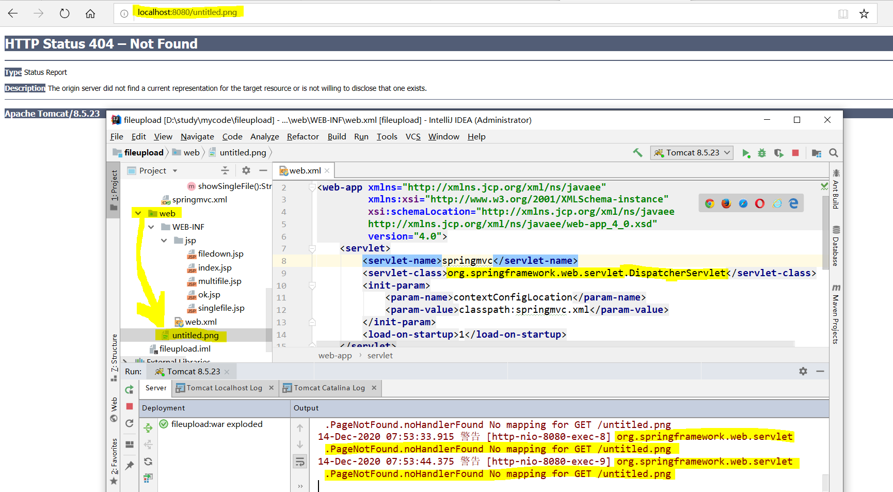The image size is (893, 492).
Task: Open the Navigate menu
Action: pyautogui.click(x=197, y=137)
